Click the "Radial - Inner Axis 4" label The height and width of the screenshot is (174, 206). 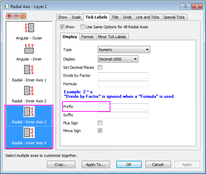pyautogui.click(x=29, y=143)
